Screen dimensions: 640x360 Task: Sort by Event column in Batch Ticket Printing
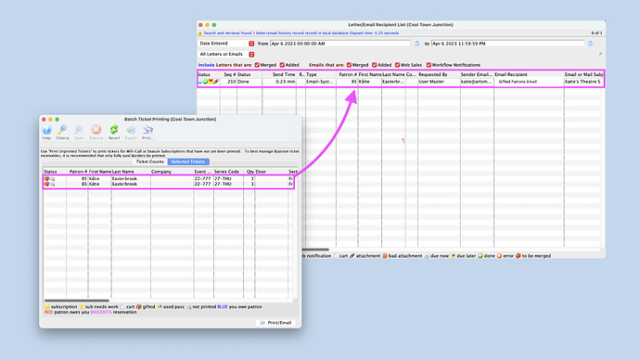tap(203, 172)
